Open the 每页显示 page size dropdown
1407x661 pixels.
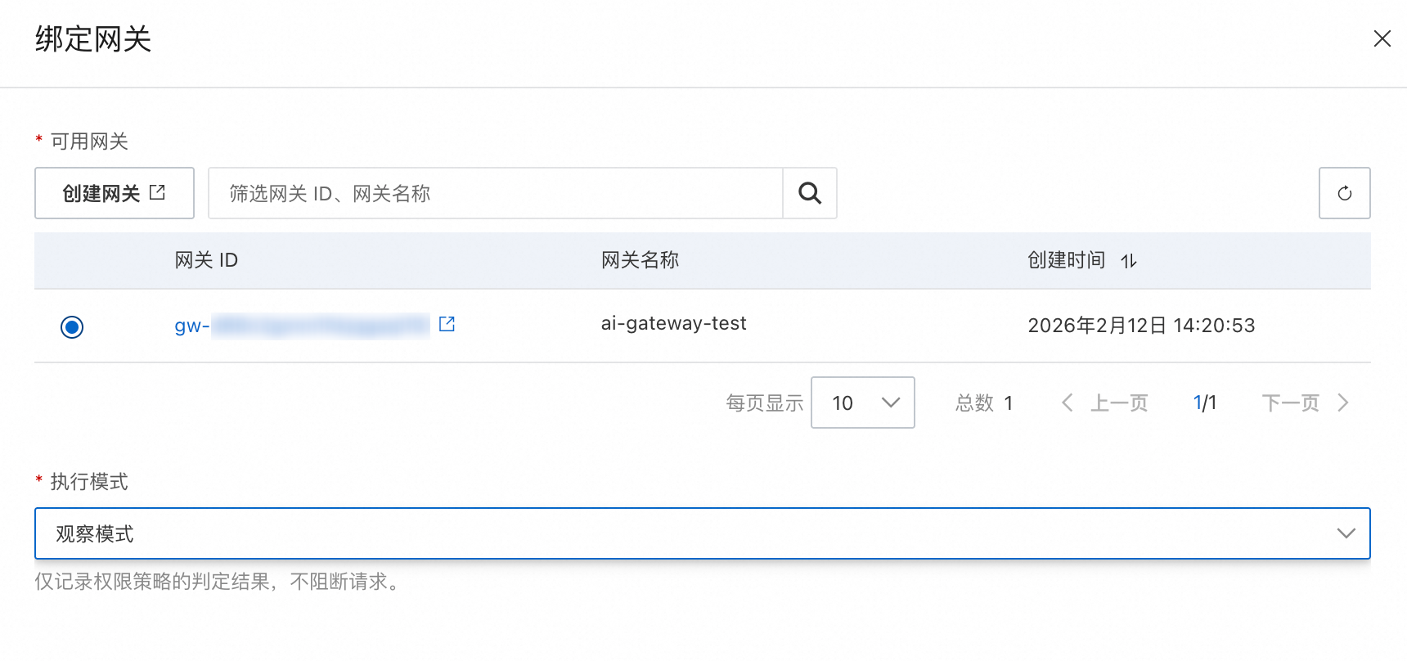[x=862, y=402]
